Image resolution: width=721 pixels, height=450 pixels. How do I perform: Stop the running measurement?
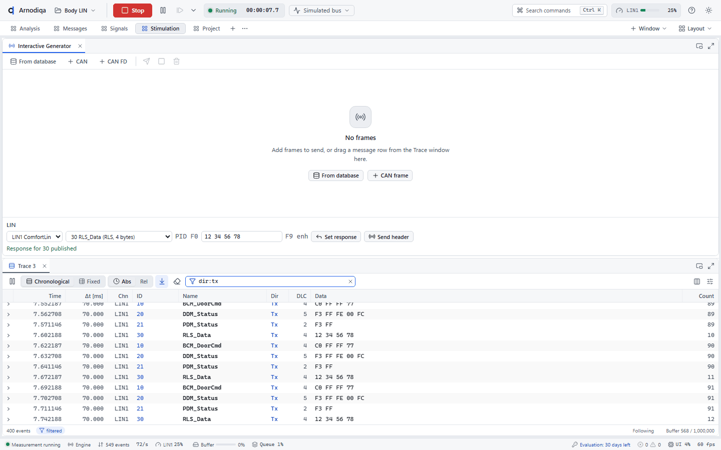coord(133,10)
